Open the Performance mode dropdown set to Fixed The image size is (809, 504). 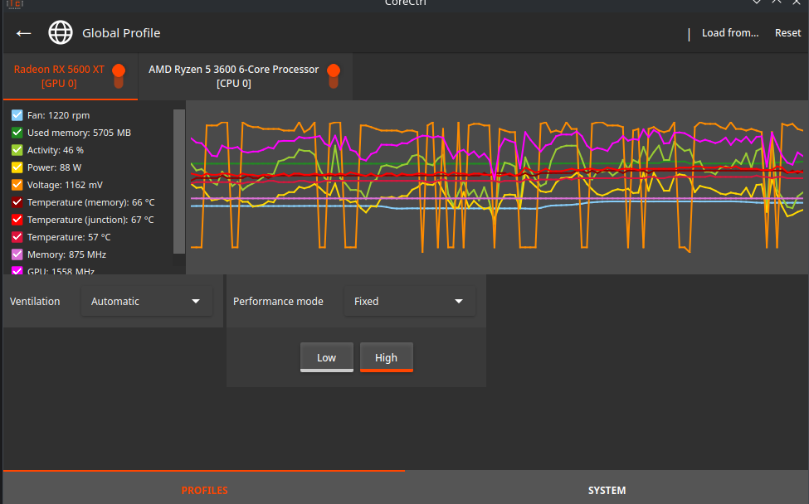408,301
